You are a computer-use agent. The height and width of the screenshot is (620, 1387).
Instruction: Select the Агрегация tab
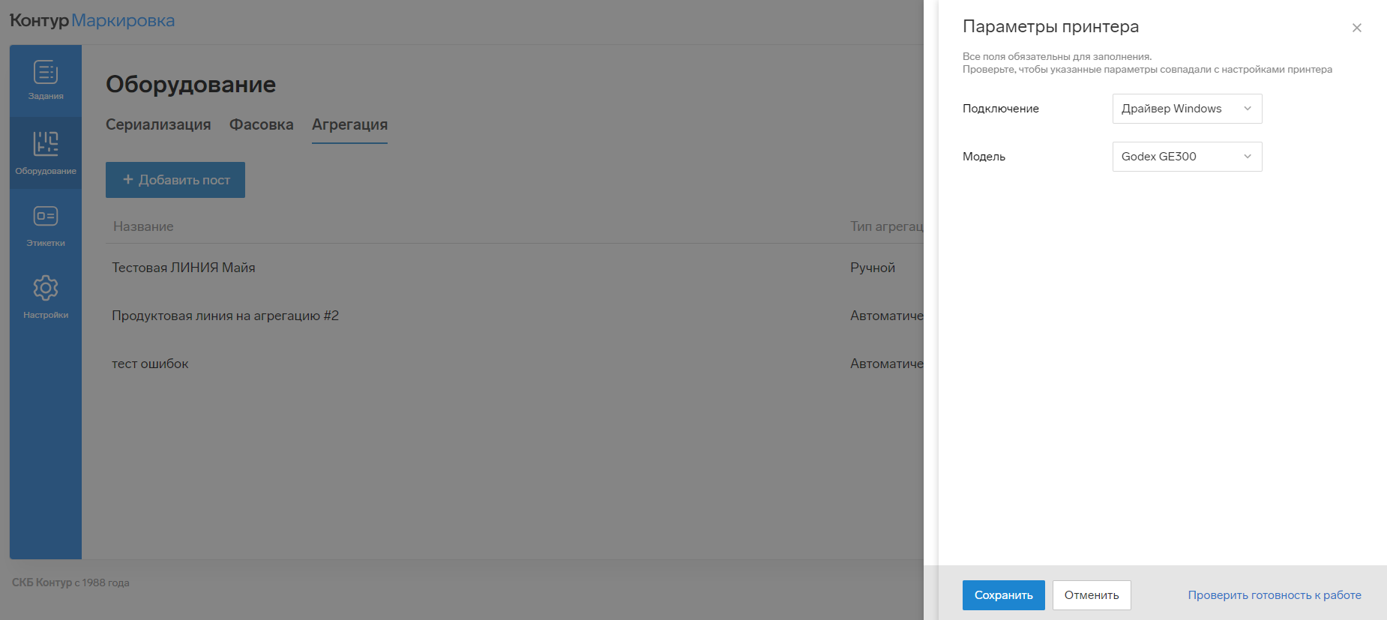[349, 124]
